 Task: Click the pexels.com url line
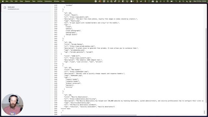76,17
